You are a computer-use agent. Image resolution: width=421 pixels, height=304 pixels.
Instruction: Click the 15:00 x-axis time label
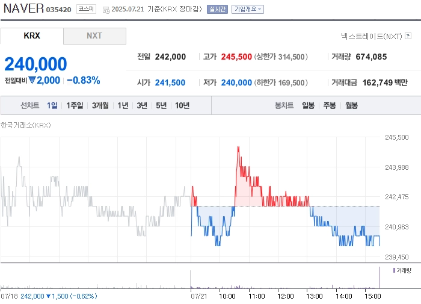[373, 296]
